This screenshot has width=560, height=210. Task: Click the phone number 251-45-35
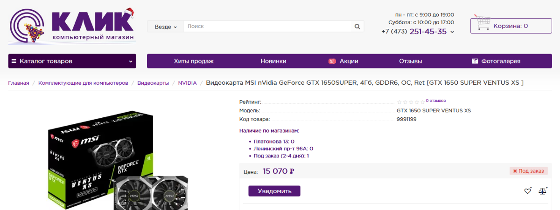428,32
